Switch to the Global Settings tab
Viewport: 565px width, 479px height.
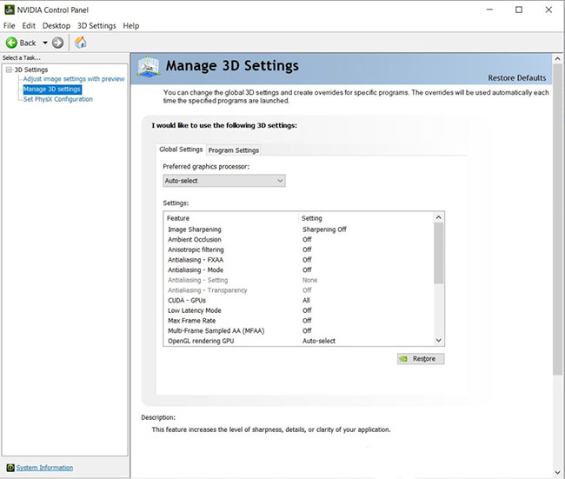click(x=181, y=150)
